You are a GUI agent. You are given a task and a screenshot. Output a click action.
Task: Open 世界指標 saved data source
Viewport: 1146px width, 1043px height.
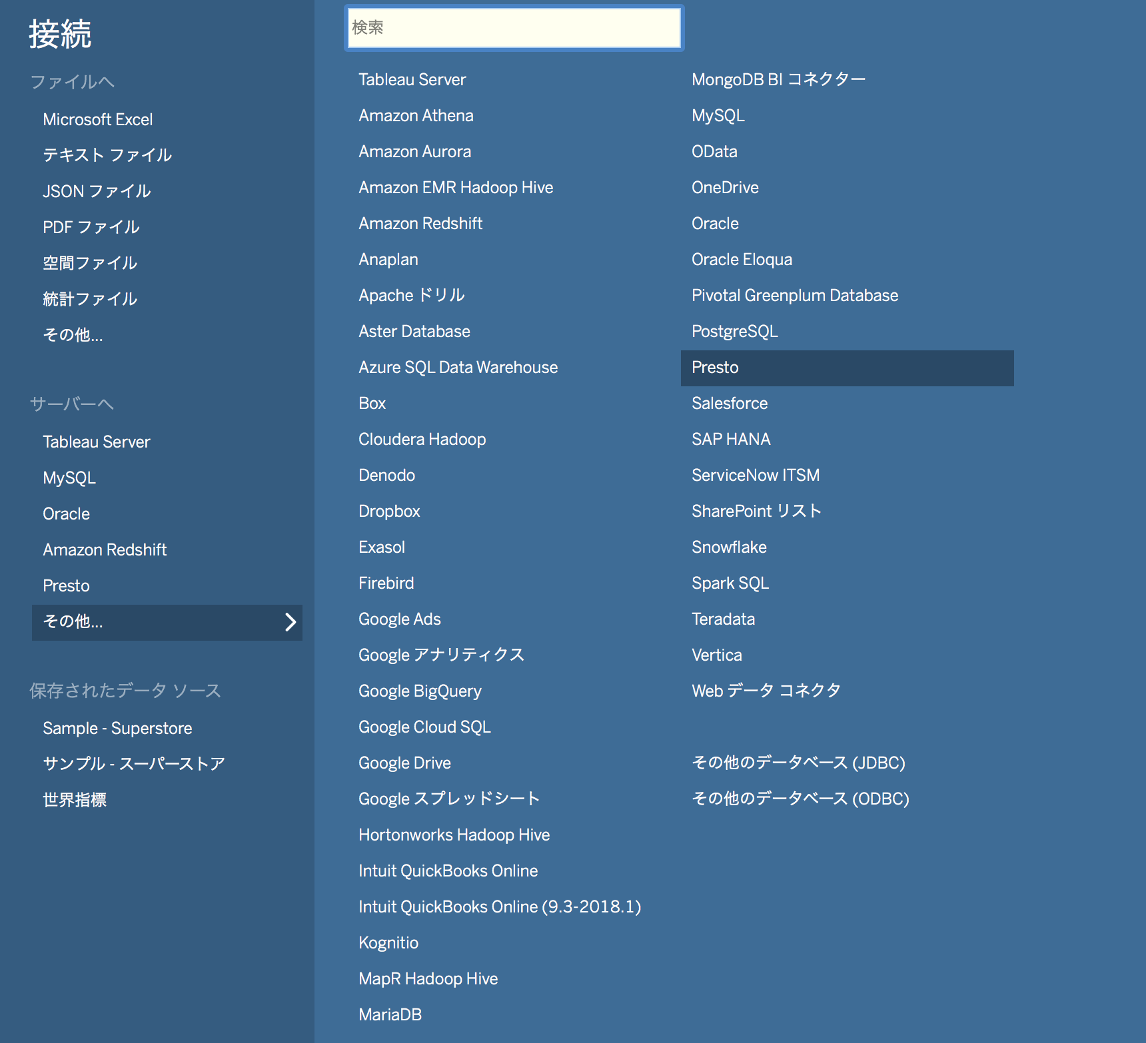click(x=75, y=800)
